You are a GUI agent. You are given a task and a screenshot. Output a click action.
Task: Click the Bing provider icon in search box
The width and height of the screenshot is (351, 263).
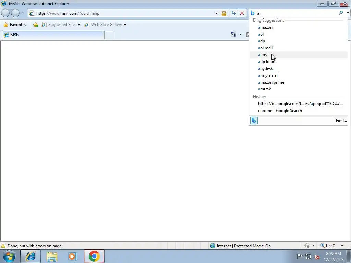coord(253,13)
